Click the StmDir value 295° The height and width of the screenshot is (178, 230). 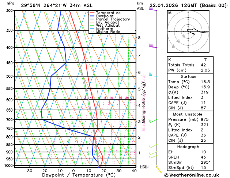206,162
